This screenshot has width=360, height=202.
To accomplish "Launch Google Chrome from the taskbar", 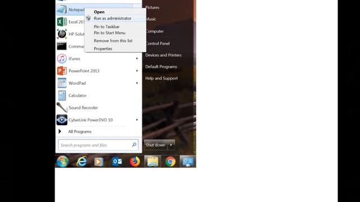I will click(x=170, y=162).
